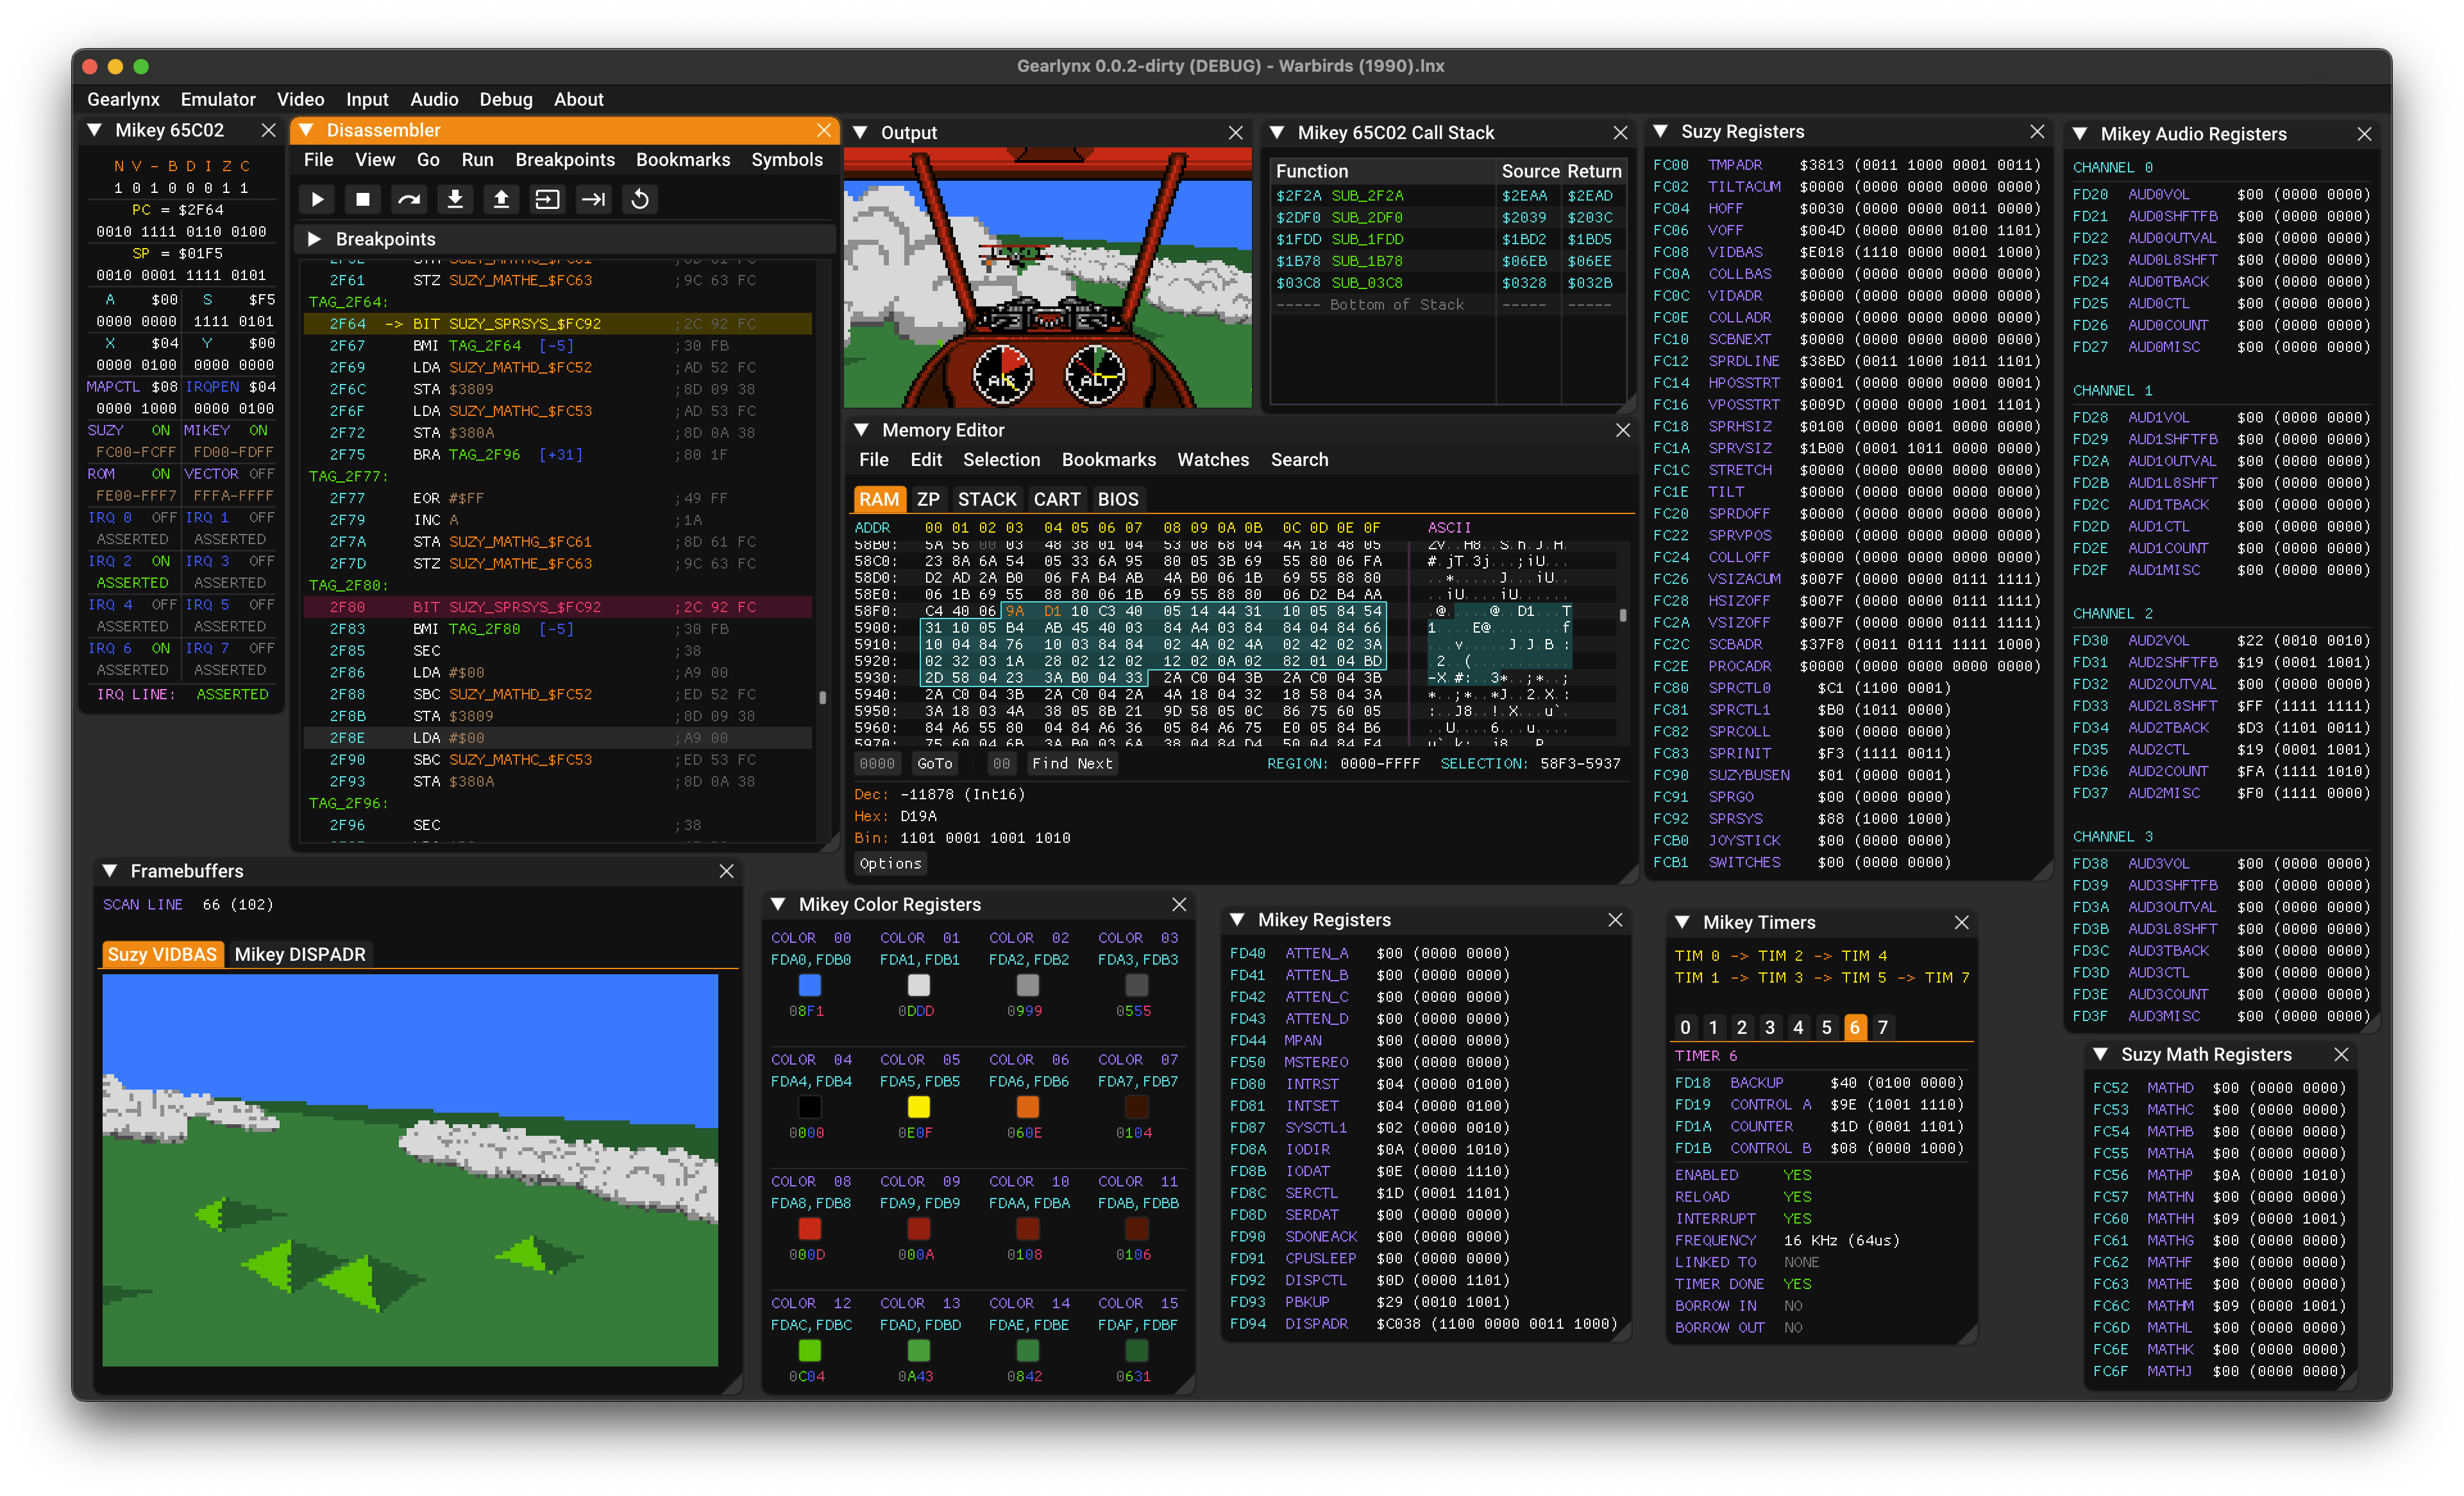This screenshot has height=1496, width=2464.
Task: Click the Step Frame boxed-arrow icon
Action: pos(547,199)
